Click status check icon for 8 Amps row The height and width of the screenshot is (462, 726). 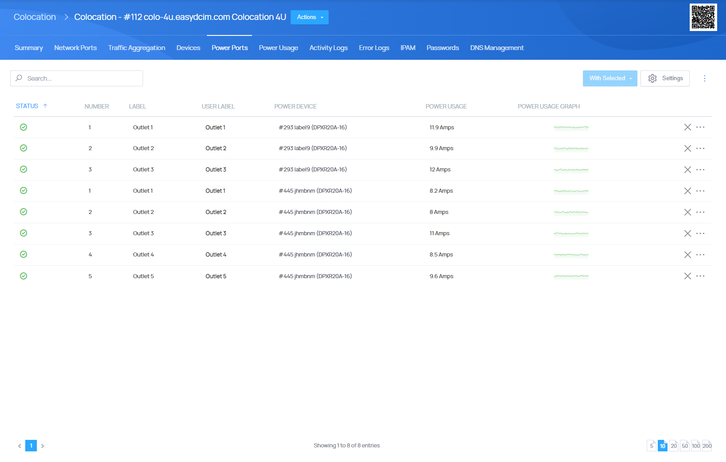pyautogui.click(x=23, y=212)
